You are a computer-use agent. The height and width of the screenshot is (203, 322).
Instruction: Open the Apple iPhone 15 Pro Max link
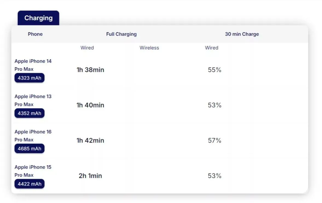coord(33,171)
